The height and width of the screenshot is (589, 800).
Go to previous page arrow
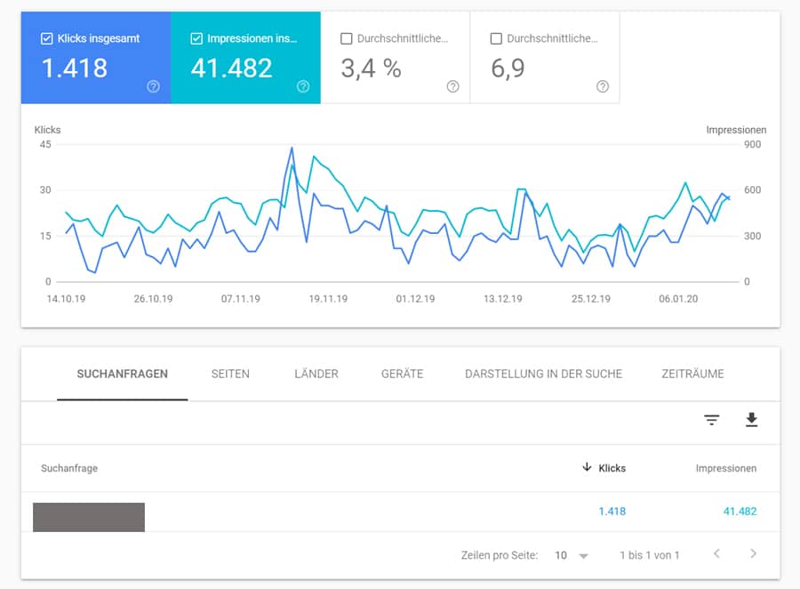coord(716,554)
